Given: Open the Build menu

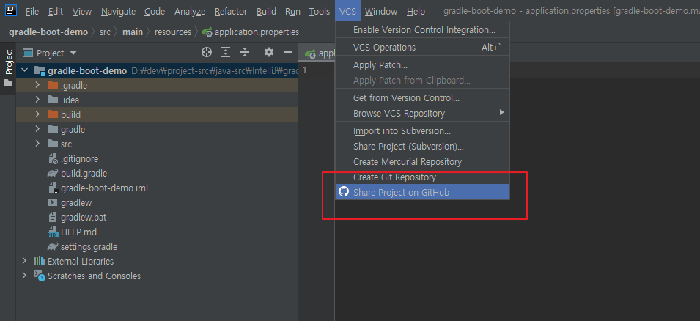Looking at the screenshot, I should [x=266, y=12].
